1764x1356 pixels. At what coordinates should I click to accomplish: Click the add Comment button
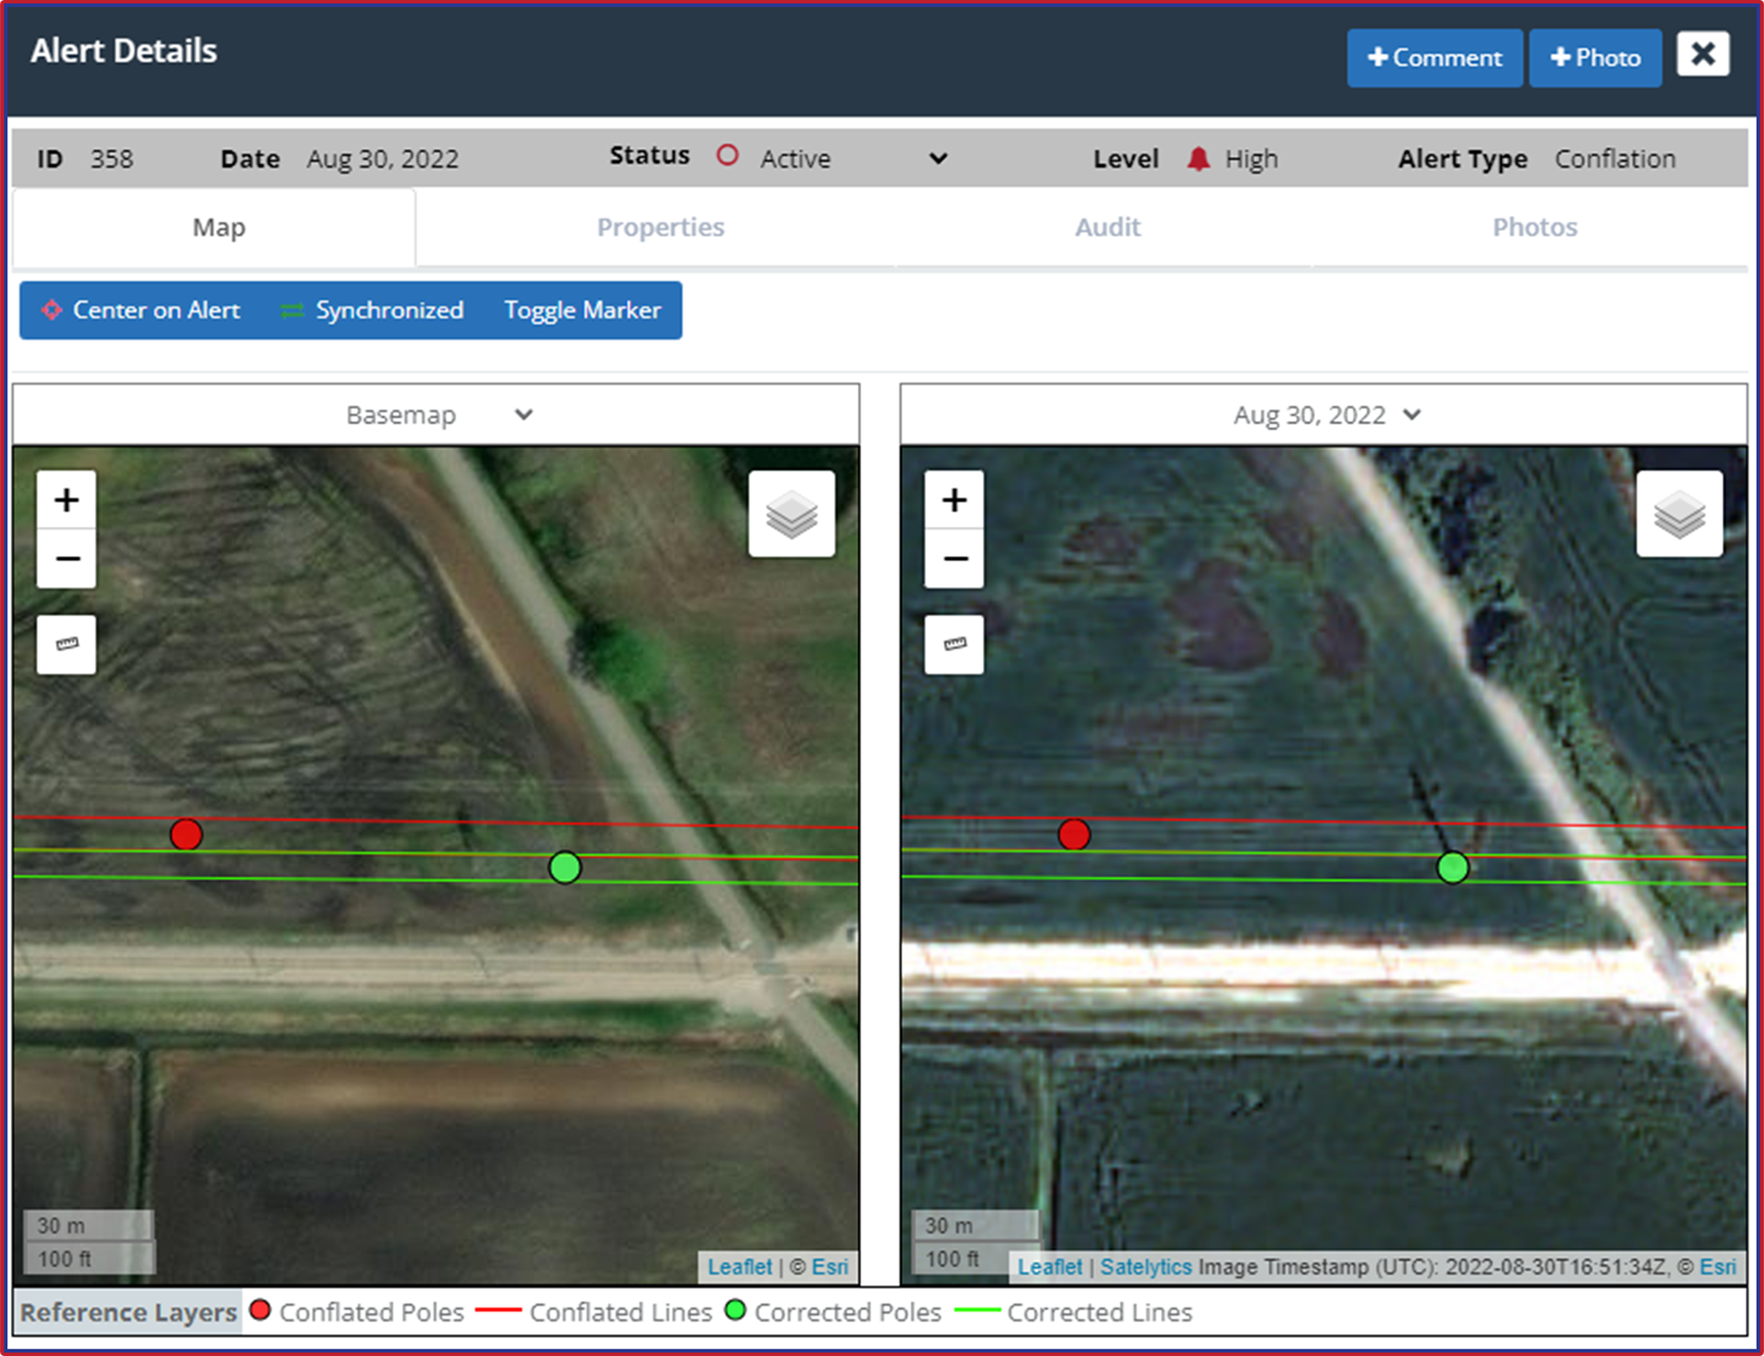pos(1434,58)
